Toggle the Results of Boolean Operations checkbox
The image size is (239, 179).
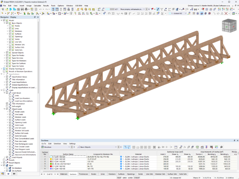point(4,71)
